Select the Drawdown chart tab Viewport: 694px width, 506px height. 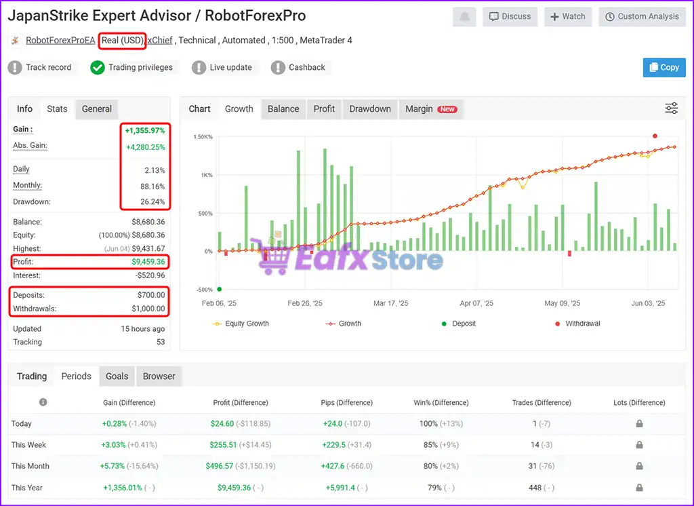click(370, 109)
